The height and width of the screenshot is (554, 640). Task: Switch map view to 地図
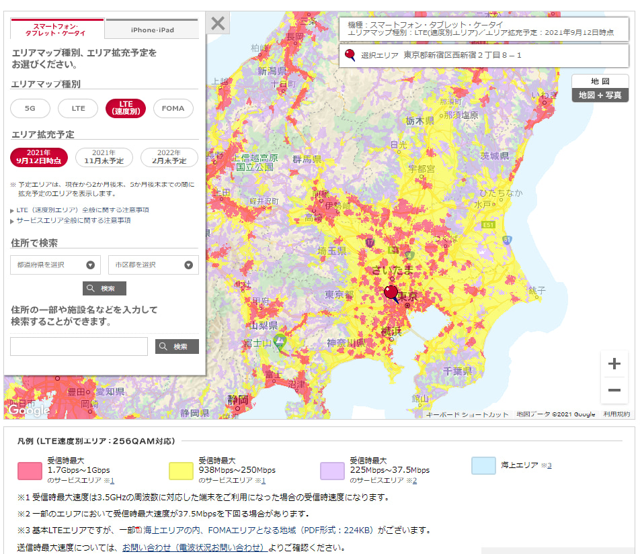(600, 81)
